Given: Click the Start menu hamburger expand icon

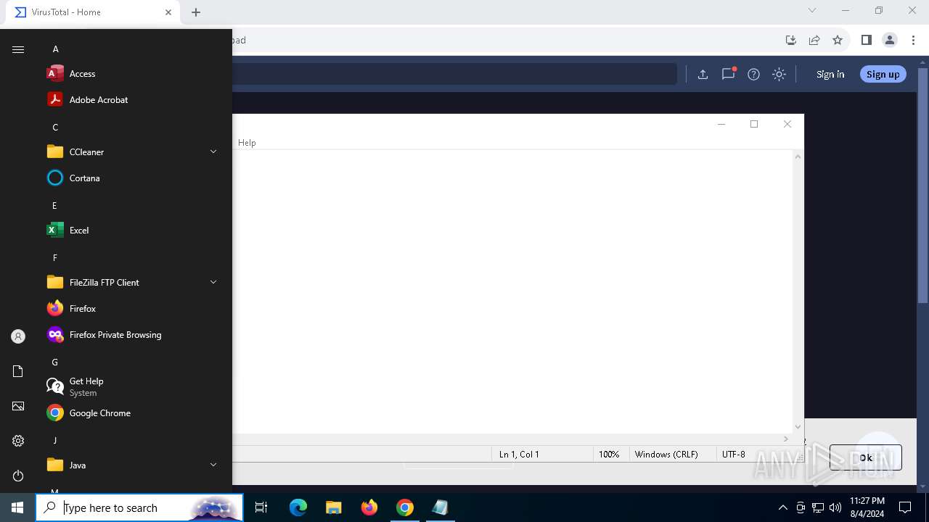Looking at the screenshot, I should [18, 49].
